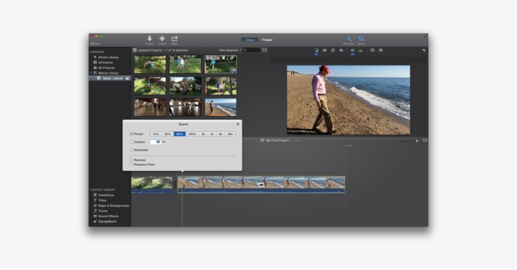Click the Import arrow icon

coord(149,38)
